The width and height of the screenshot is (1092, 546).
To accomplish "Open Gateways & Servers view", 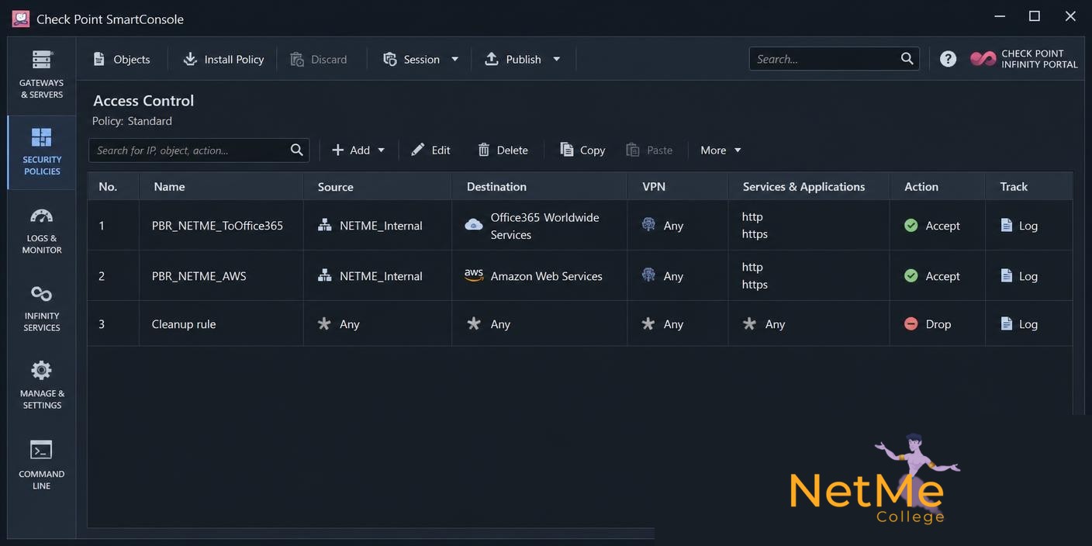I will (x=42, y=74).
